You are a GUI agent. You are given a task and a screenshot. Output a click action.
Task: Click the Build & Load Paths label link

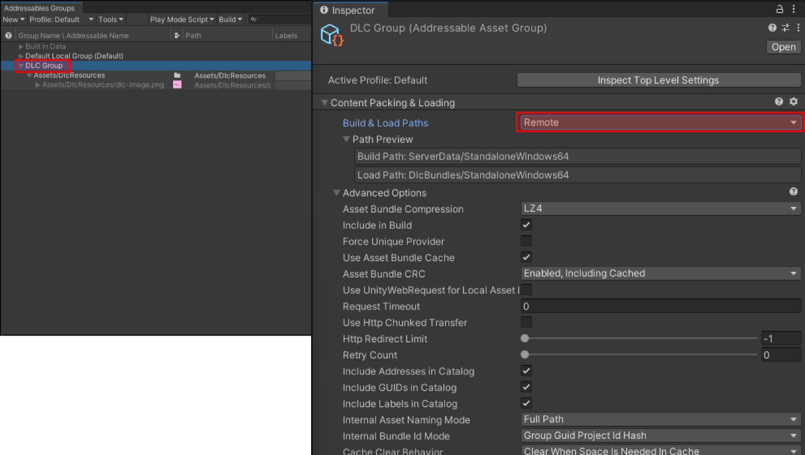pos(385,123)
